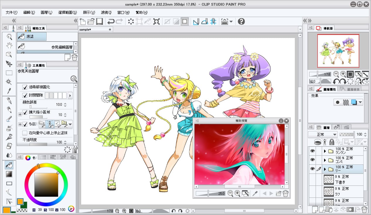This screenshot has width=371, height=215.
Task: Delete image in sub view via trash icon
Action: 285,193
